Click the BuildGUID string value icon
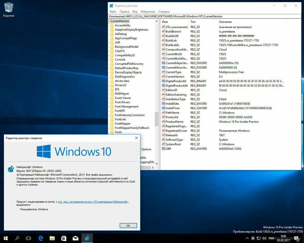This screenshot has width=304, height=243. point(163,36)
